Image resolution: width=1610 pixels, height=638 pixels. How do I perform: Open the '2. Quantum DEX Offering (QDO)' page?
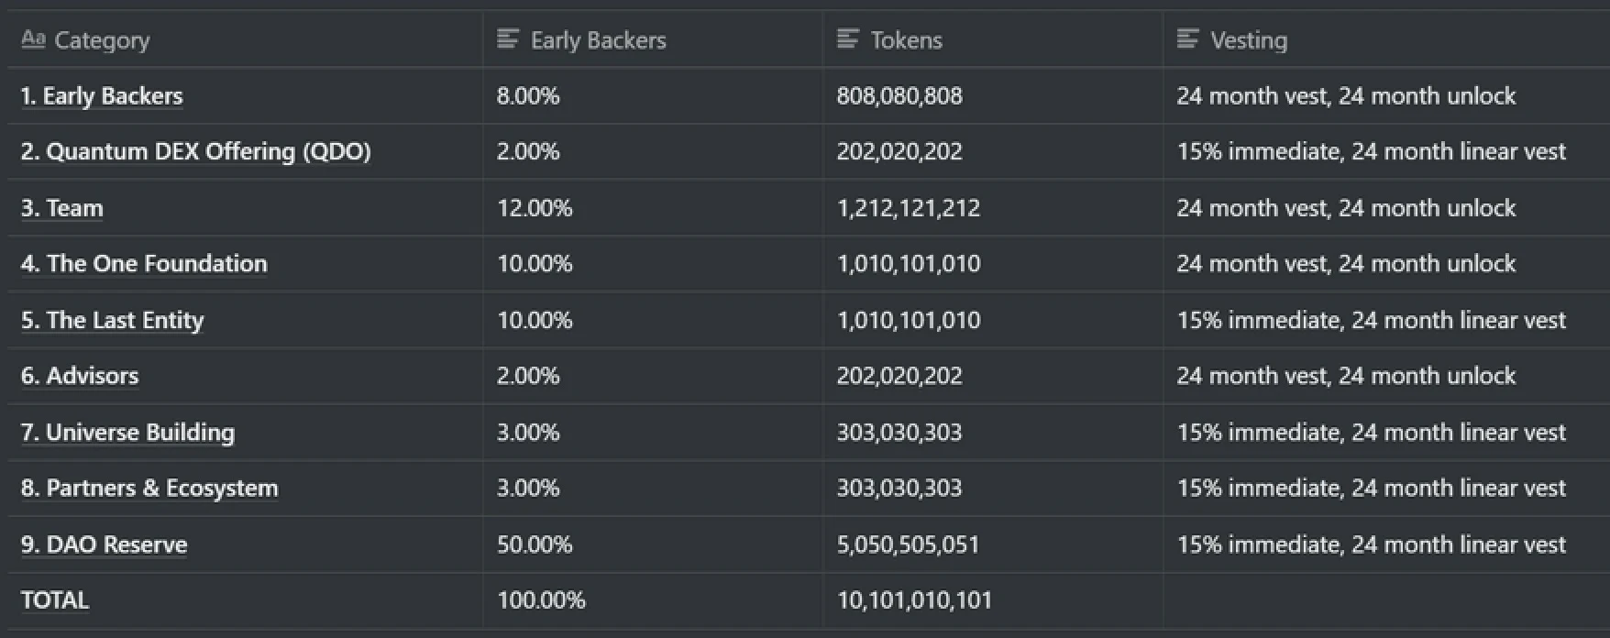point(196,152)
